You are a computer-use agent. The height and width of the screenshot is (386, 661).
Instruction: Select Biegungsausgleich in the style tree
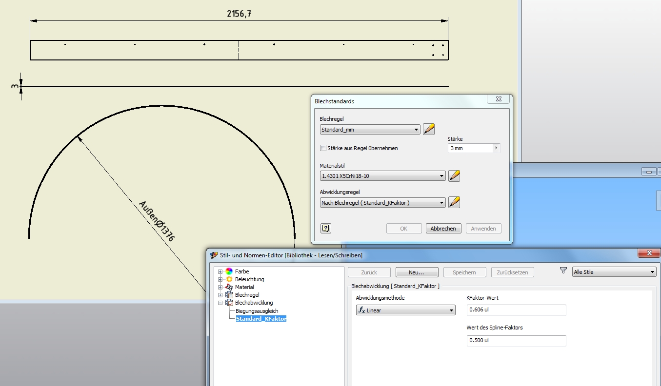[x=257, y=311]
